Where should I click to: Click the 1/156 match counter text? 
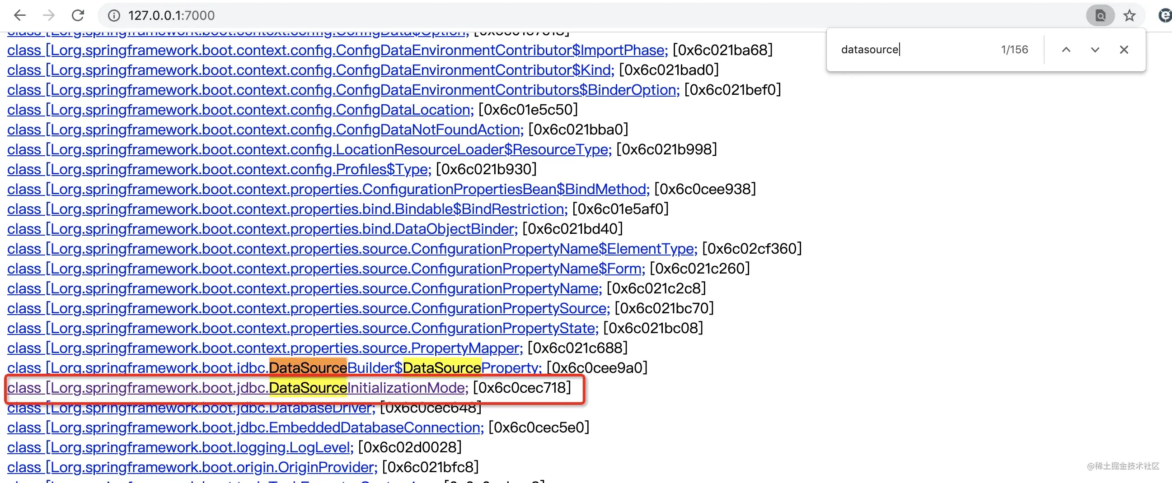point(1015,50)
